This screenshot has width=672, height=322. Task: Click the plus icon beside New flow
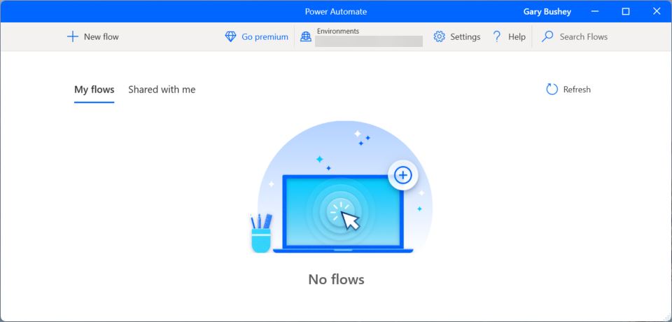pos(73,37)
